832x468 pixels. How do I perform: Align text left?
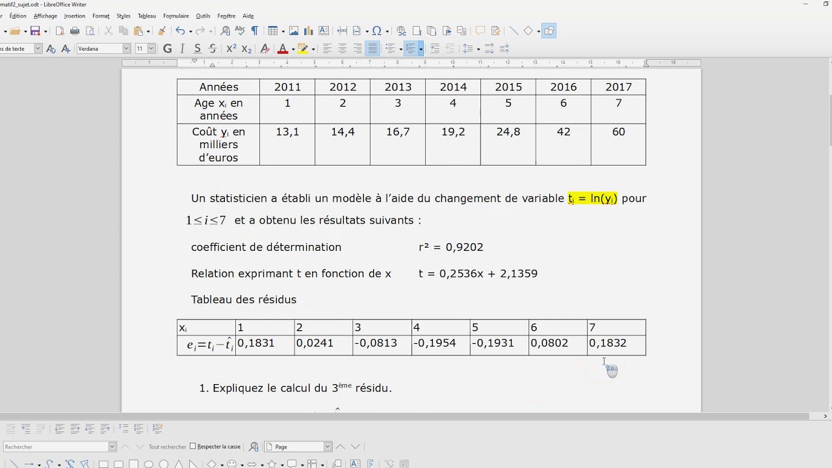(327, 48)
